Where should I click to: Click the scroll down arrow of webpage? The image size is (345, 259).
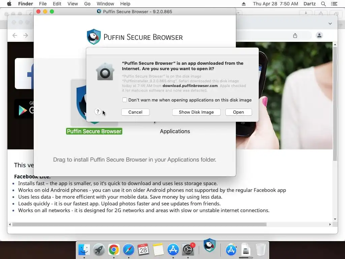[x=335, y=219]
